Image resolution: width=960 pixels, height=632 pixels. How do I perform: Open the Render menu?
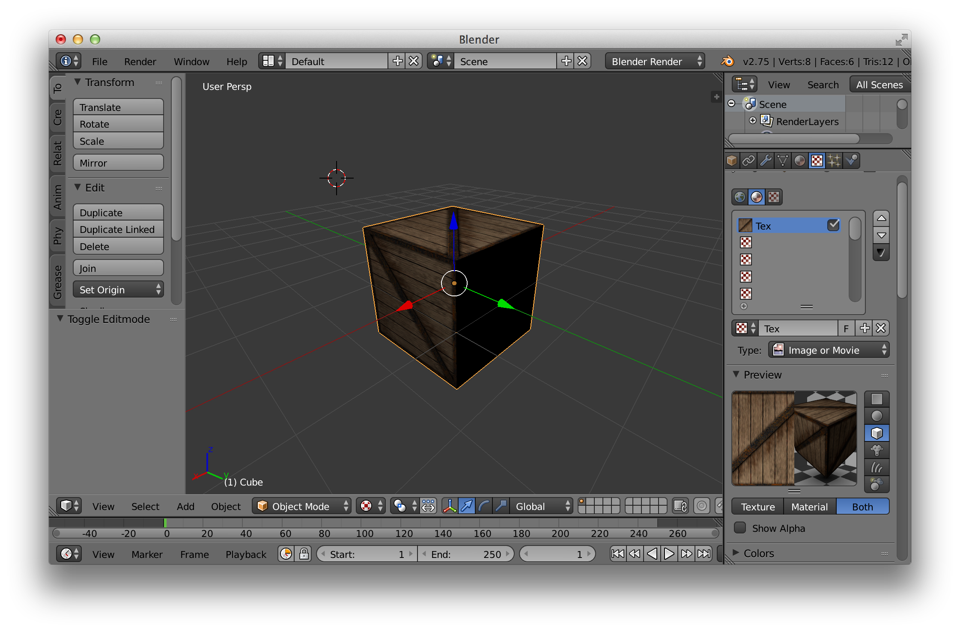click(140, 61)
